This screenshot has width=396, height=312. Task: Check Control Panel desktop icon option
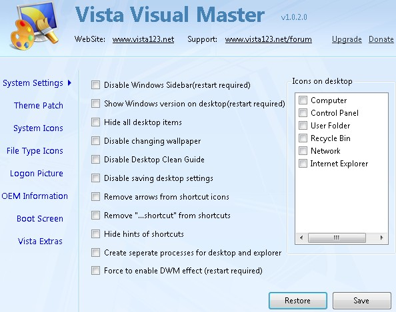[x=303, y=112]
